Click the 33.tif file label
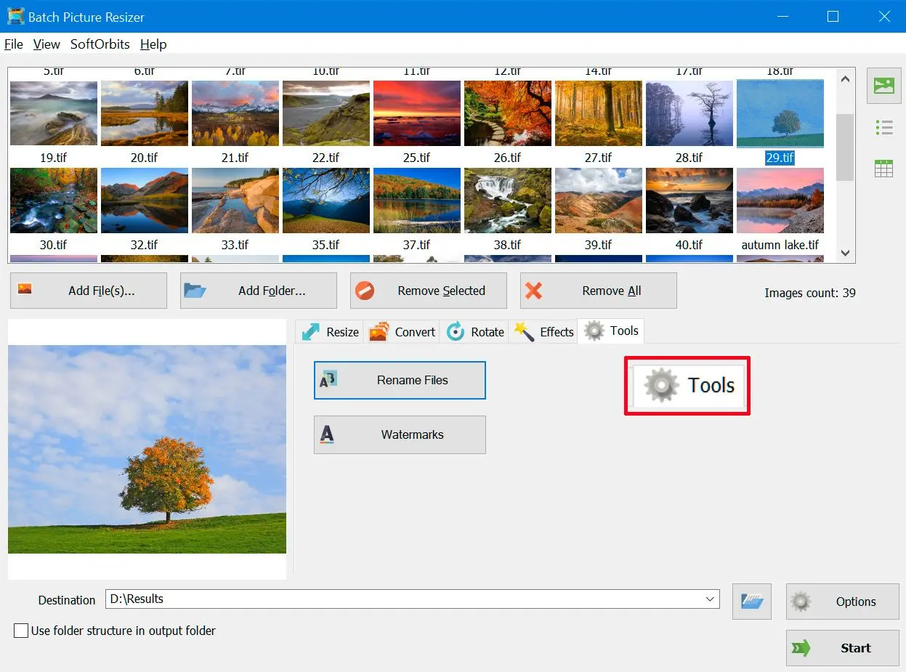This screenshot has width=906, height=672. tap(235, 245)
